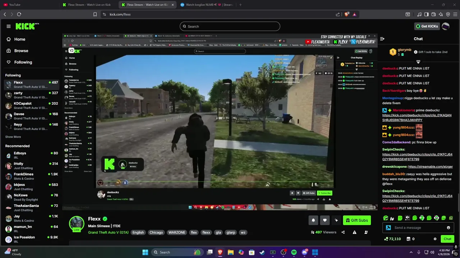The width and height of the screenshot is (460, 258).
Task: Open the shop icon next to 0
Action: coord(408,239)
